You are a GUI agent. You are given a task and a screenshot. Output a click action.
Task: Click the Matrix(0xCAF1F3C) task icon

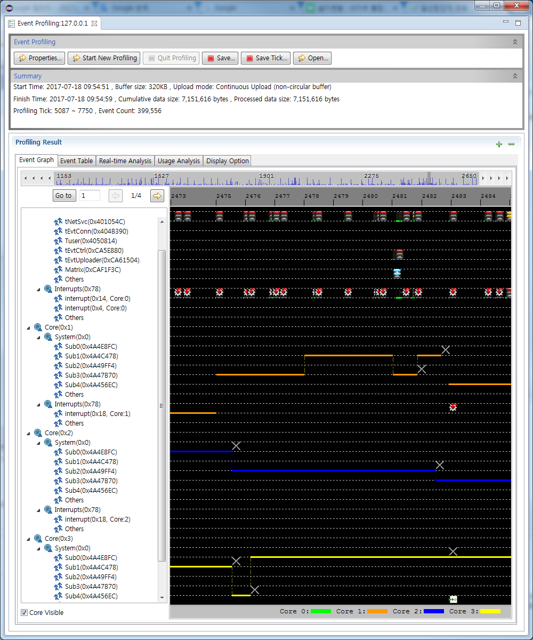tap(58, 270)
